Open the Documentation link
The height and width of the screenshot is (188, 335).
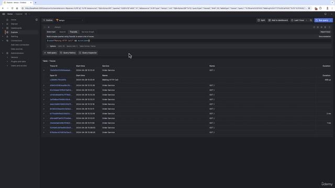[x=325, y=37]
